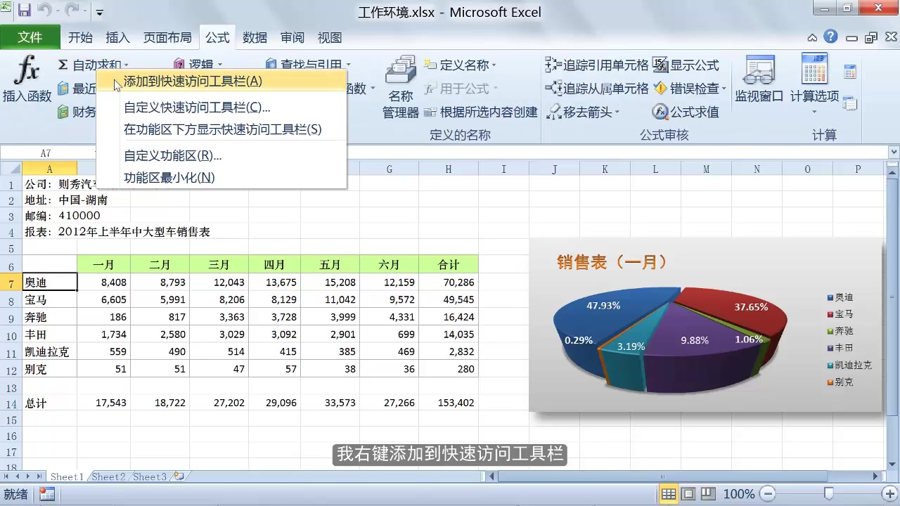Select 自定义快速访问工具栏(C)... menu entry

click(x=221, y=108)
